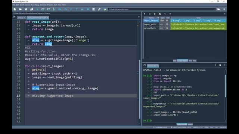Click console browse tabs icon
239x134 pixels.
145,65
